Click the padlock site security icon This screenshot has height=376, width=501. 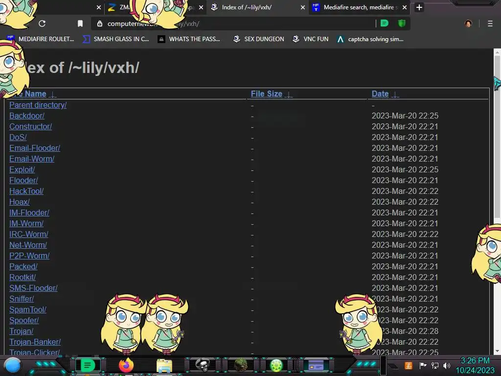click(100, 23)
